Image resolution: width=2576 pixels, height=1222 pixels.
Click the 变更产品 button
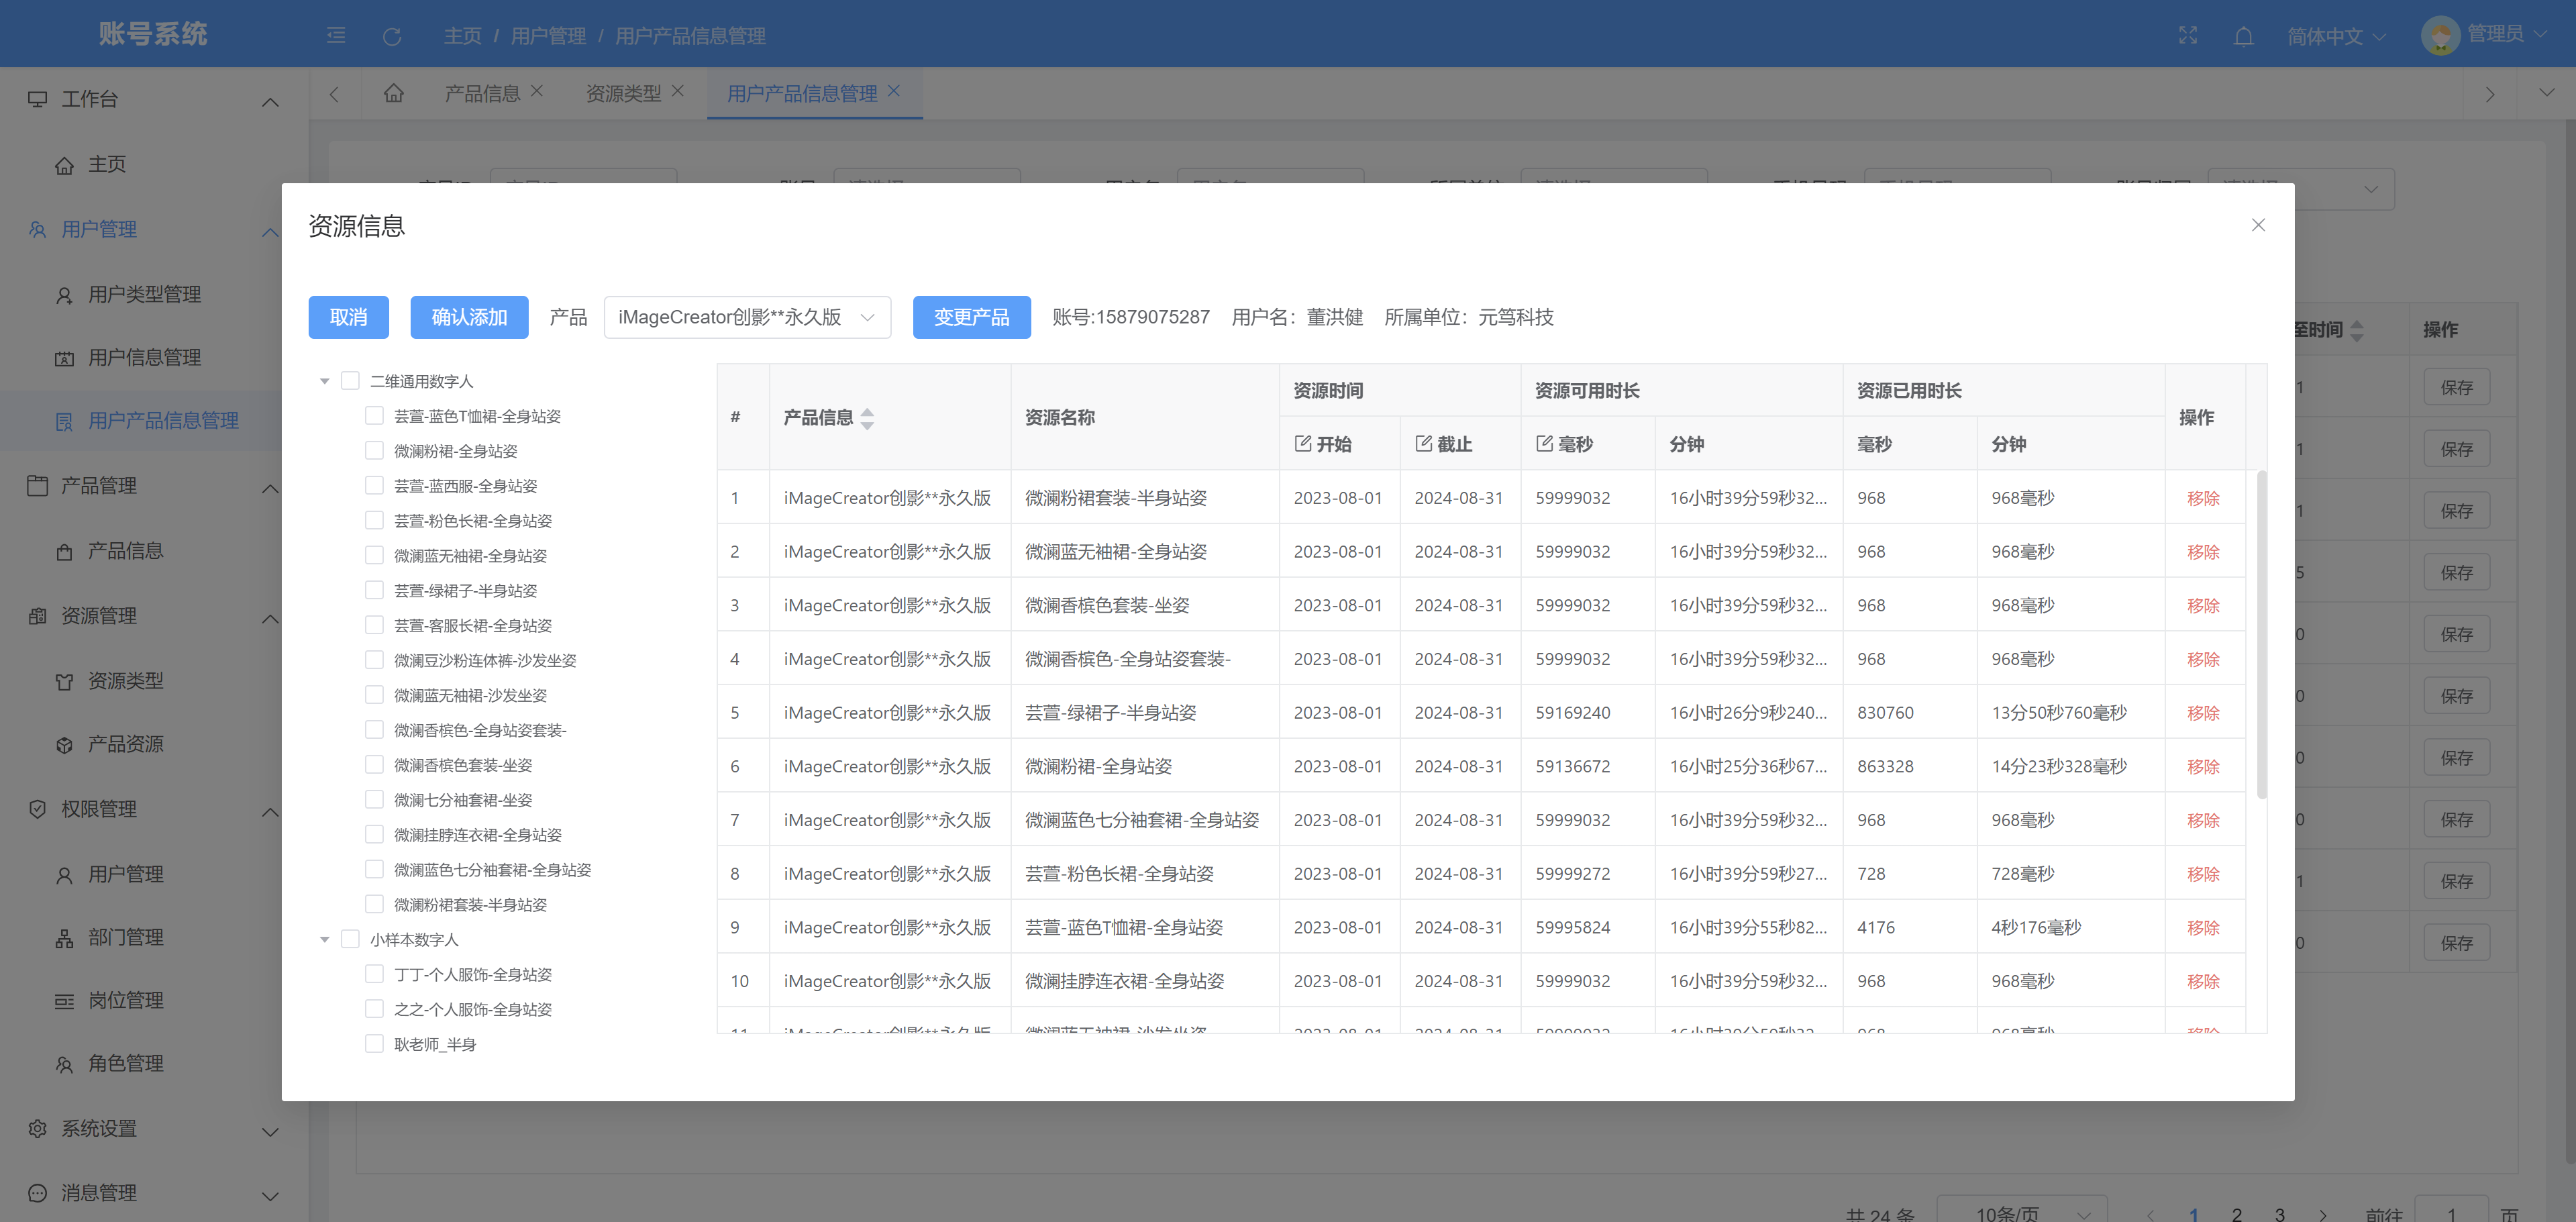[x=971, y=317]
